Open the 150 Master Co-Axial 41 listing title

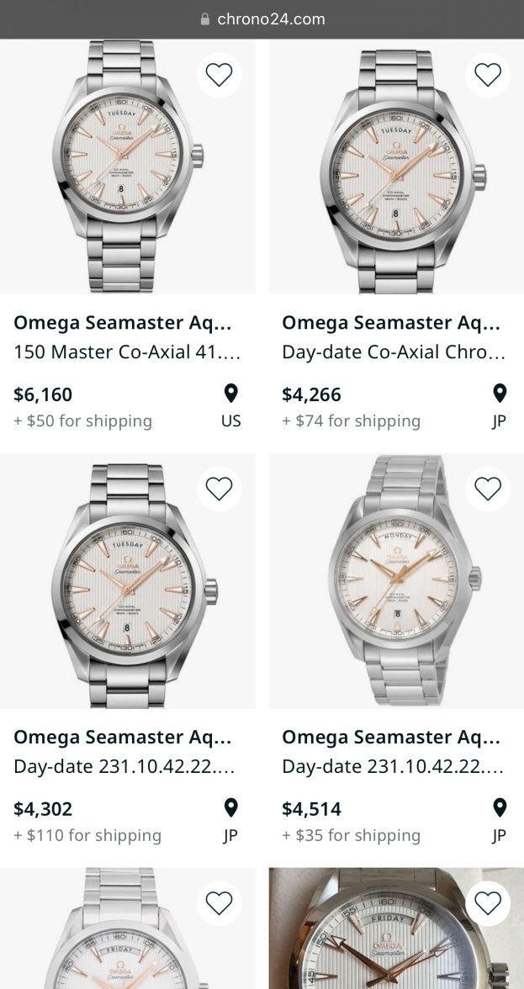pos(127,352)
